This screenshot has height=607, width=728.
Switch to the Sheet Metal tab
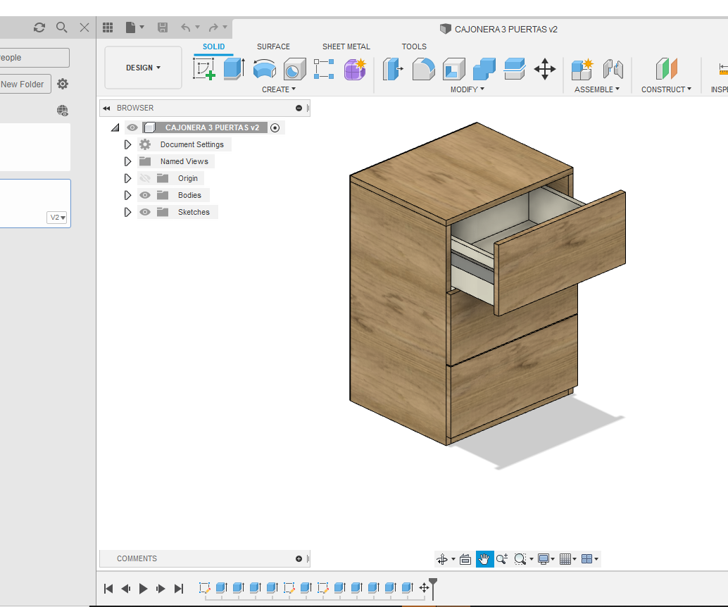[346, 46]
